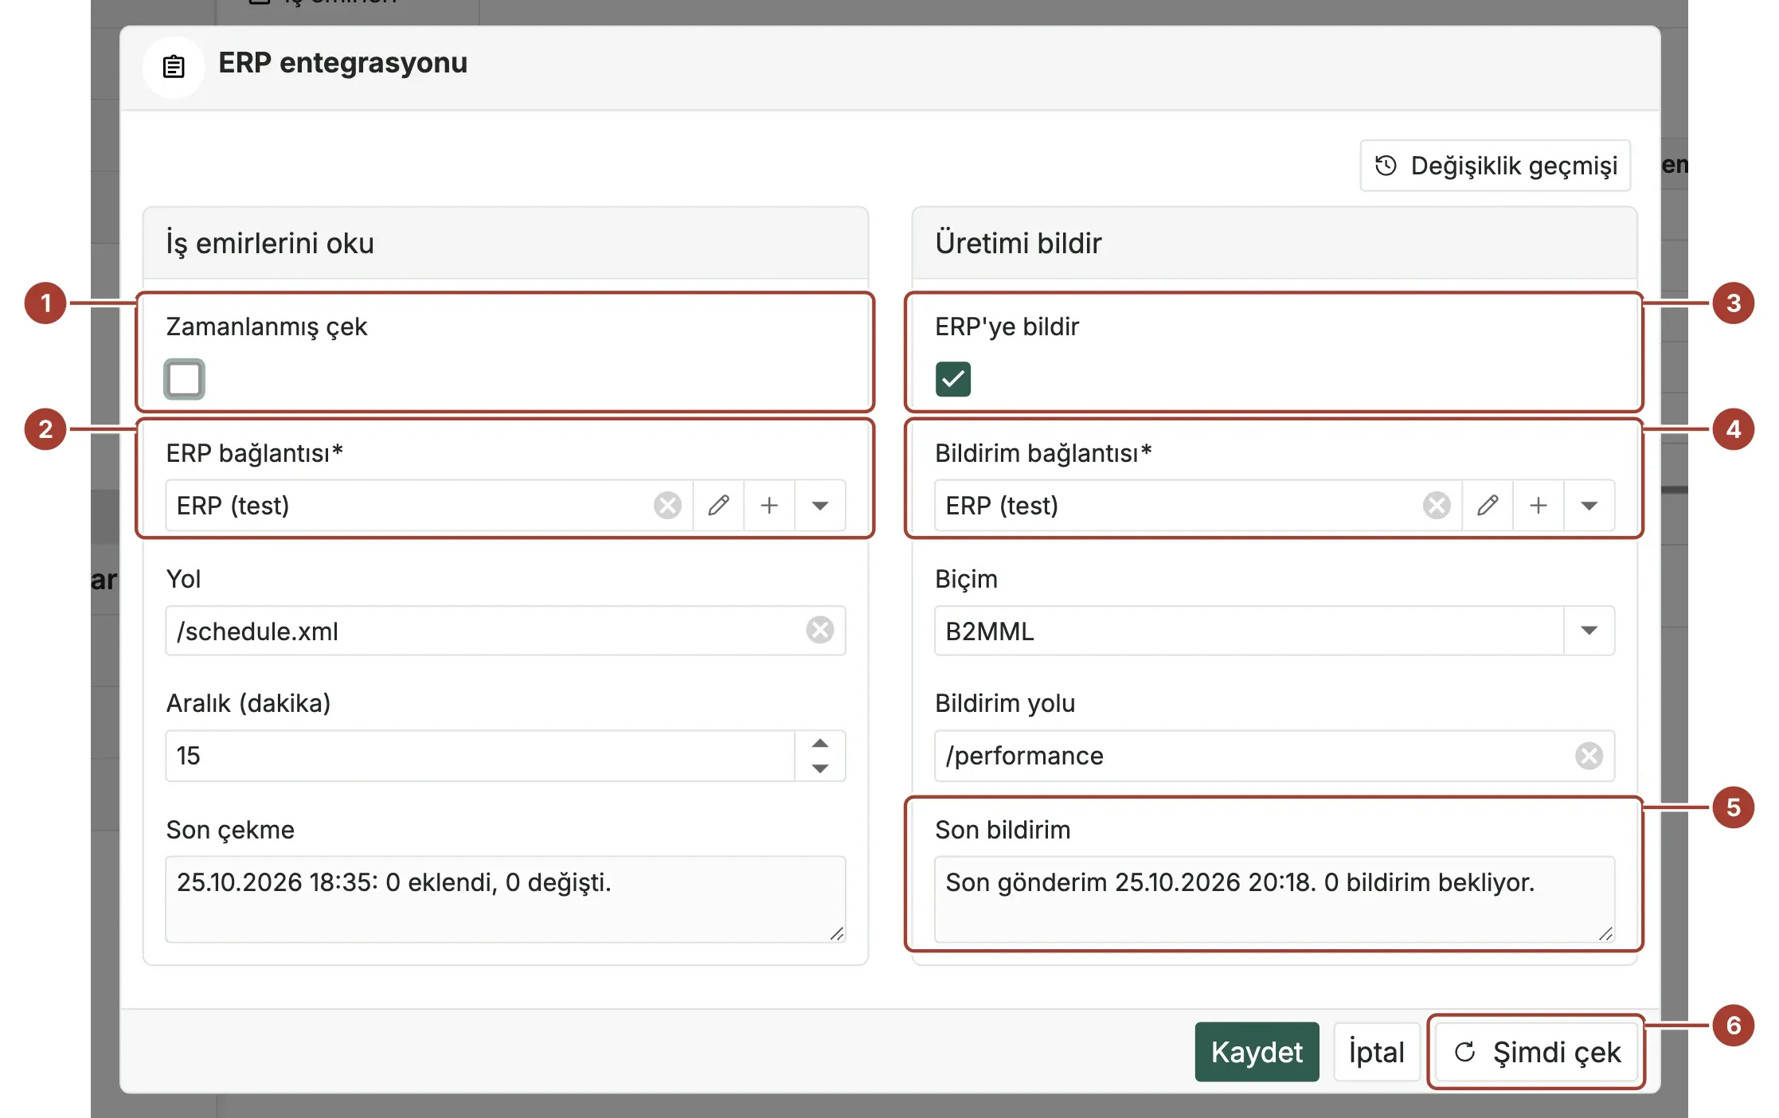Expand the ERP bağlantısı dropdown
1779x1118 pixels.
pos(820,505)
